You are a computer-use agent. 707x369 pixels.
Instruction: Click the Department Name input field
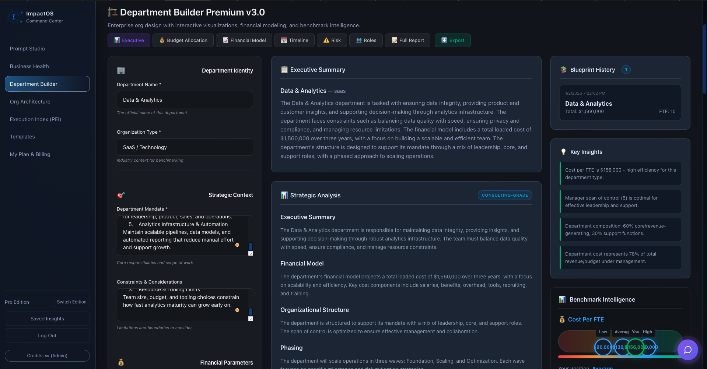[x=185, y=99]
